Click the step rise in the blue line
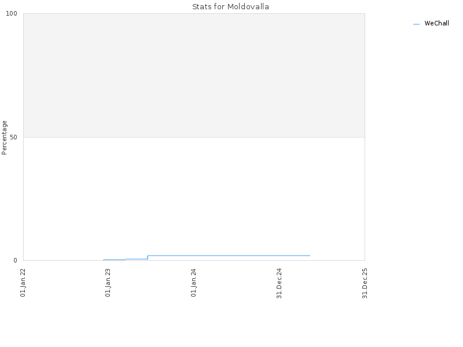Viewport: 463px width, 347px height. [x=148, y=257]
